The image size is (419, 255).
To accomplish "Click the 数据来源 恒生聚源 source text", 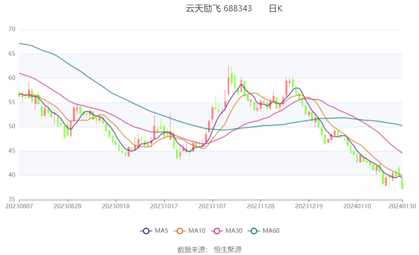I will click(x=209, y=250).
